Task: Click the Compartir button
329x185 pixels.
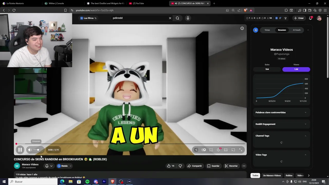Action: tap(195, 166)
